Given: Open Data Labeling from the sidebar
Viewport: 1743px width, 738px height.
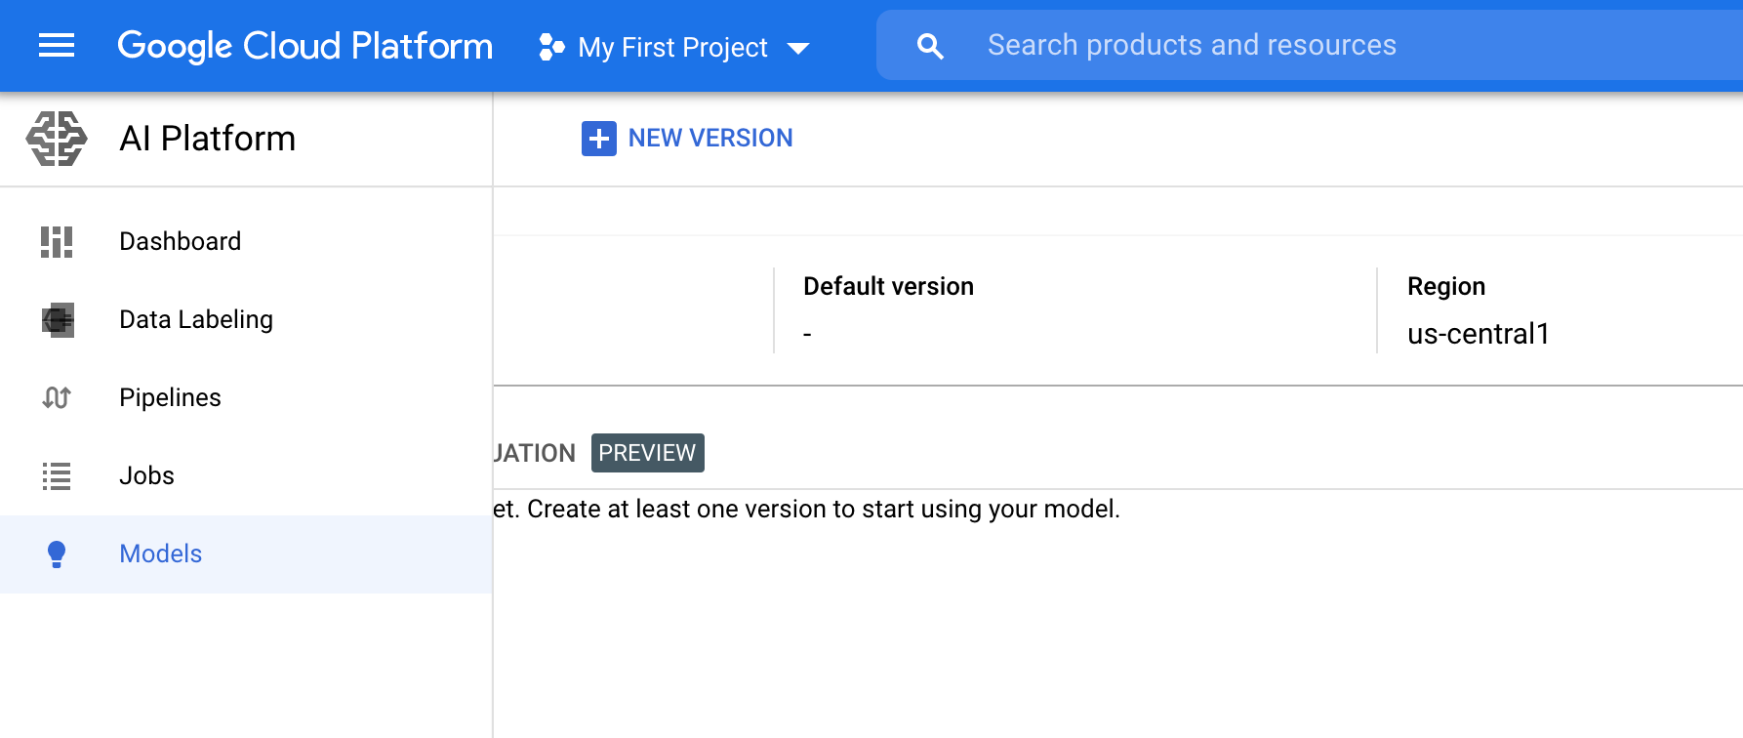Looking at the screenshot, I should coord(195,319).
